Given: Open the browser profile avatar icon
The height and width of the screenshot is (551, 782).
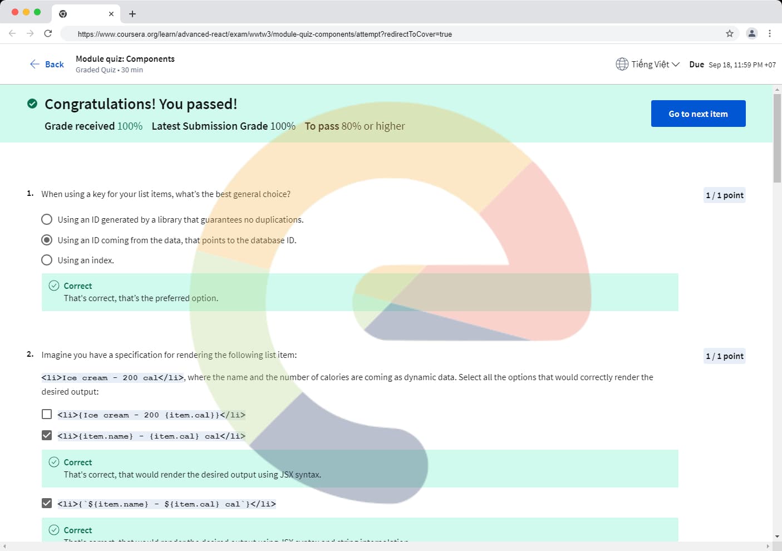Looking at the screenshot, I should point(751,33).
